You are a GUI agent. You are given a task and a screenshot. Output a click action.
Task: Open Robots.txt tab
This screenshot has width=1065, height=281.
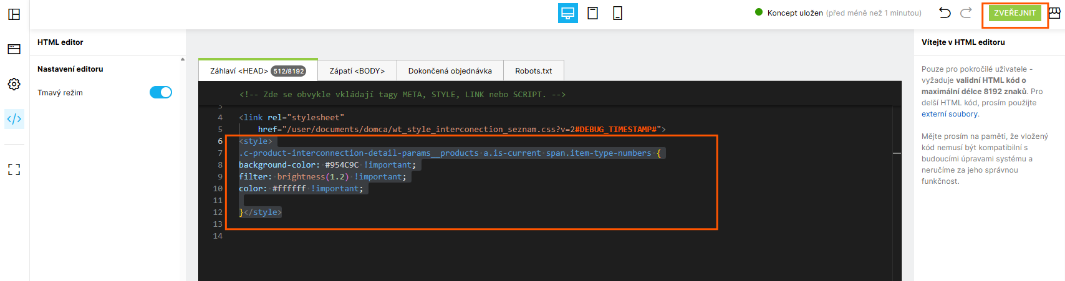(534, 70)
